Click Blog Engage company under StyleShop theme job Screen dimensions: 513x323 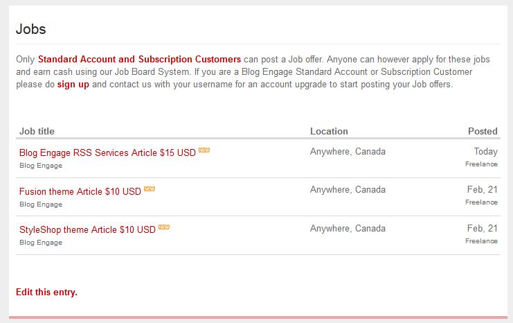[41, 243]
